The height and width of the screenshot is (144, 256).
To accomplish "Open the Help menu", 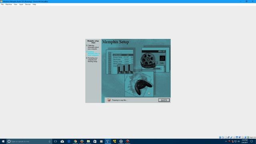I will coord(34,4).
